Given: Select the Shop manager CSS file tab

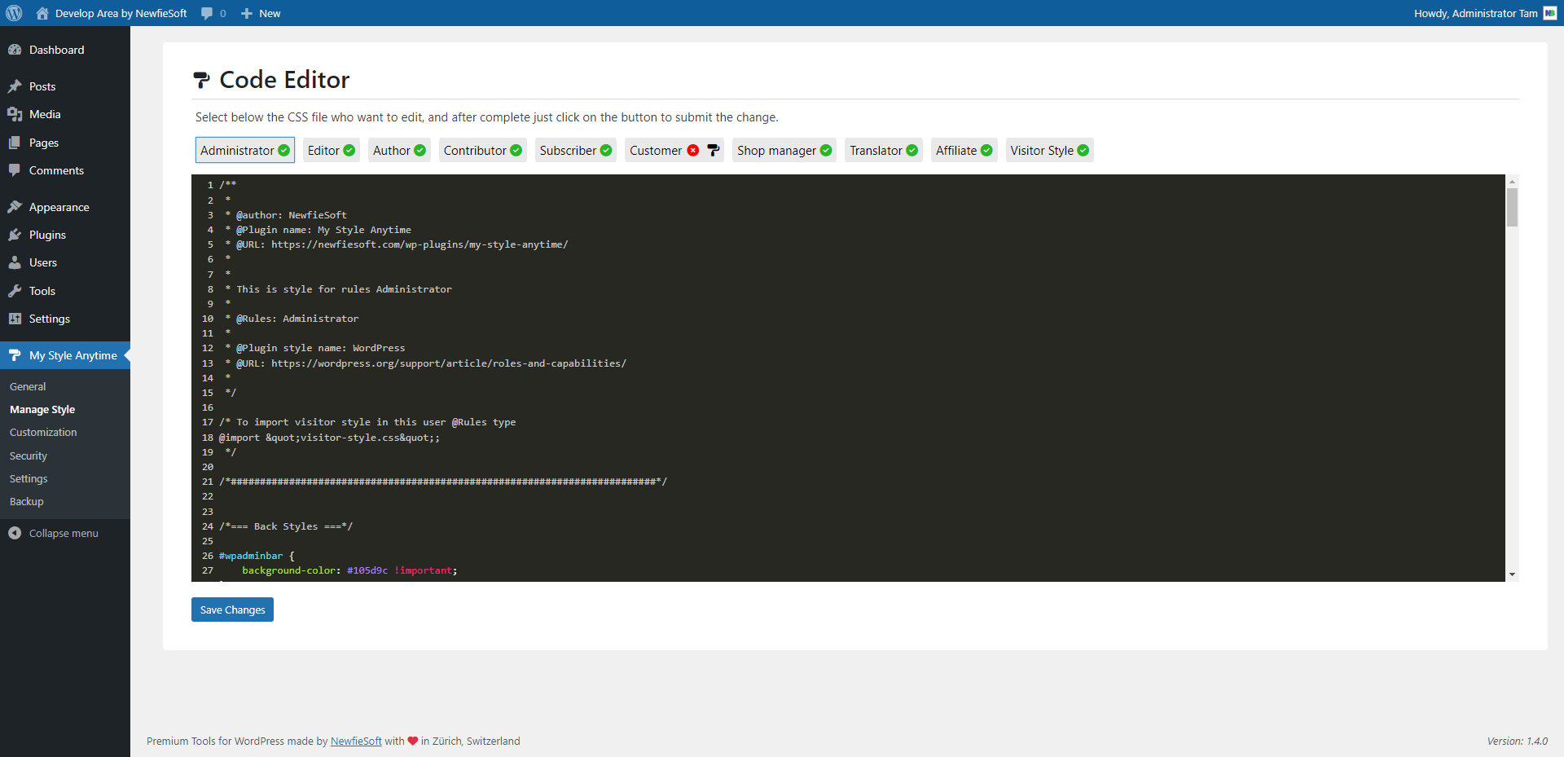Looking at the screenshot, I should click(784, 150).
